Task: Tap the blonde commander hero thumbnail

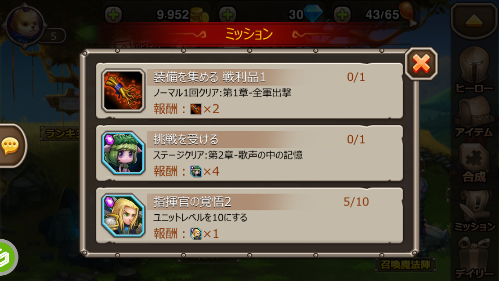Action: [x=123, y=216]
